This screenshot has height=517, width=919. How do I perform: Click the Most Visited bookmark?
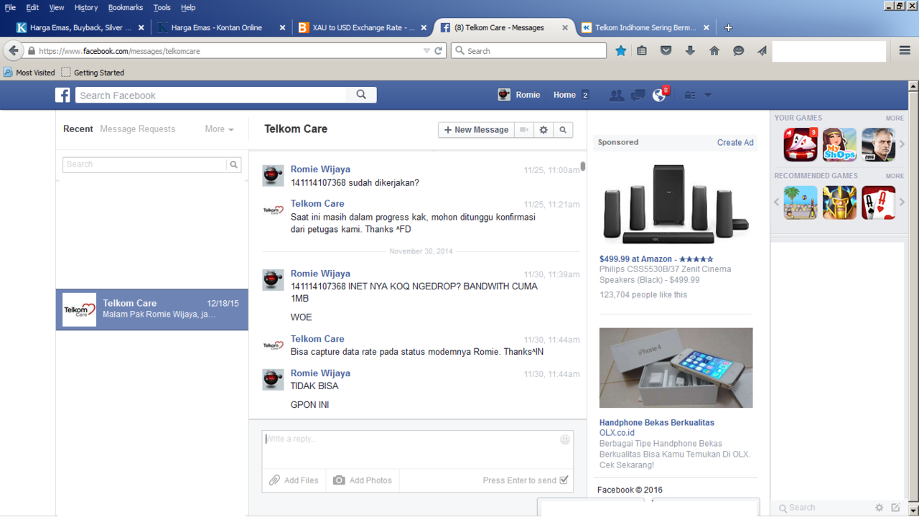click(29, 73)
